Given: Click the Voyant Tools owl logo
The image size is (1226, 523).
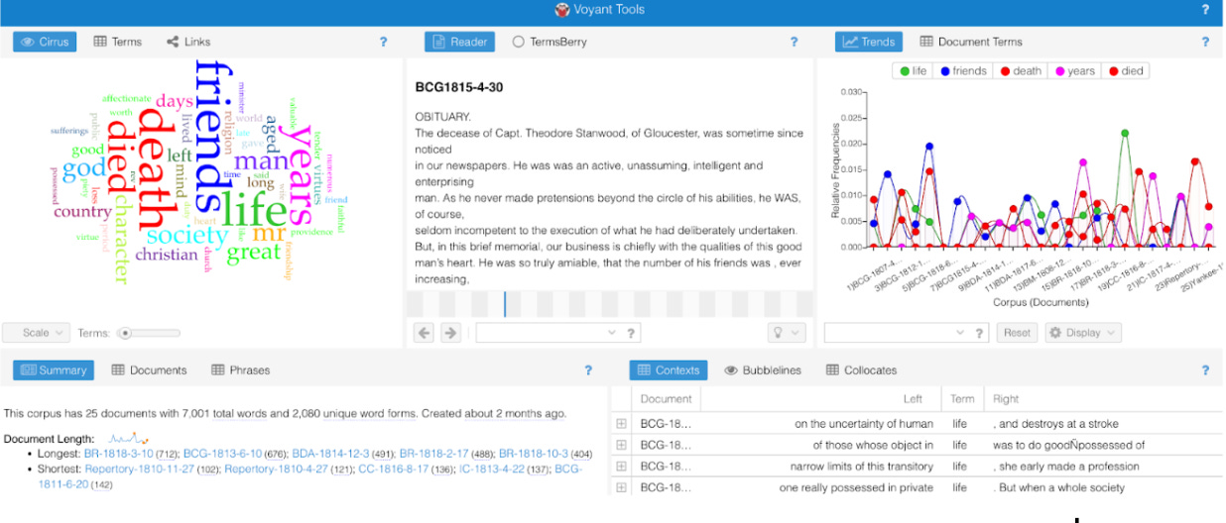Looking at the screenshot, I should click(x=563, y=10).
